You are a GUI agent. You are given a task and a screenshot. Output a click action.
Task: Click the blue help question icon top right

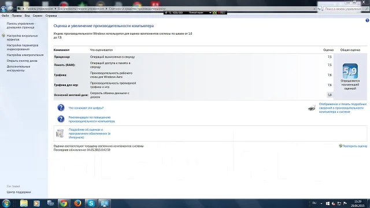tap(367, 21)
